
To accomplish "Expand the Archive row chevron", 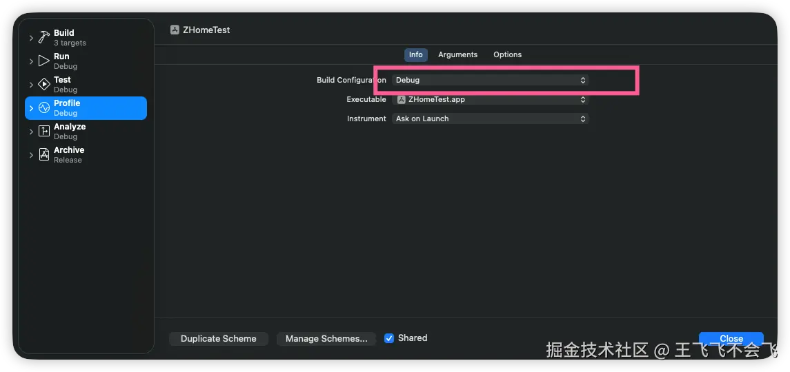I will click(31, 154).
